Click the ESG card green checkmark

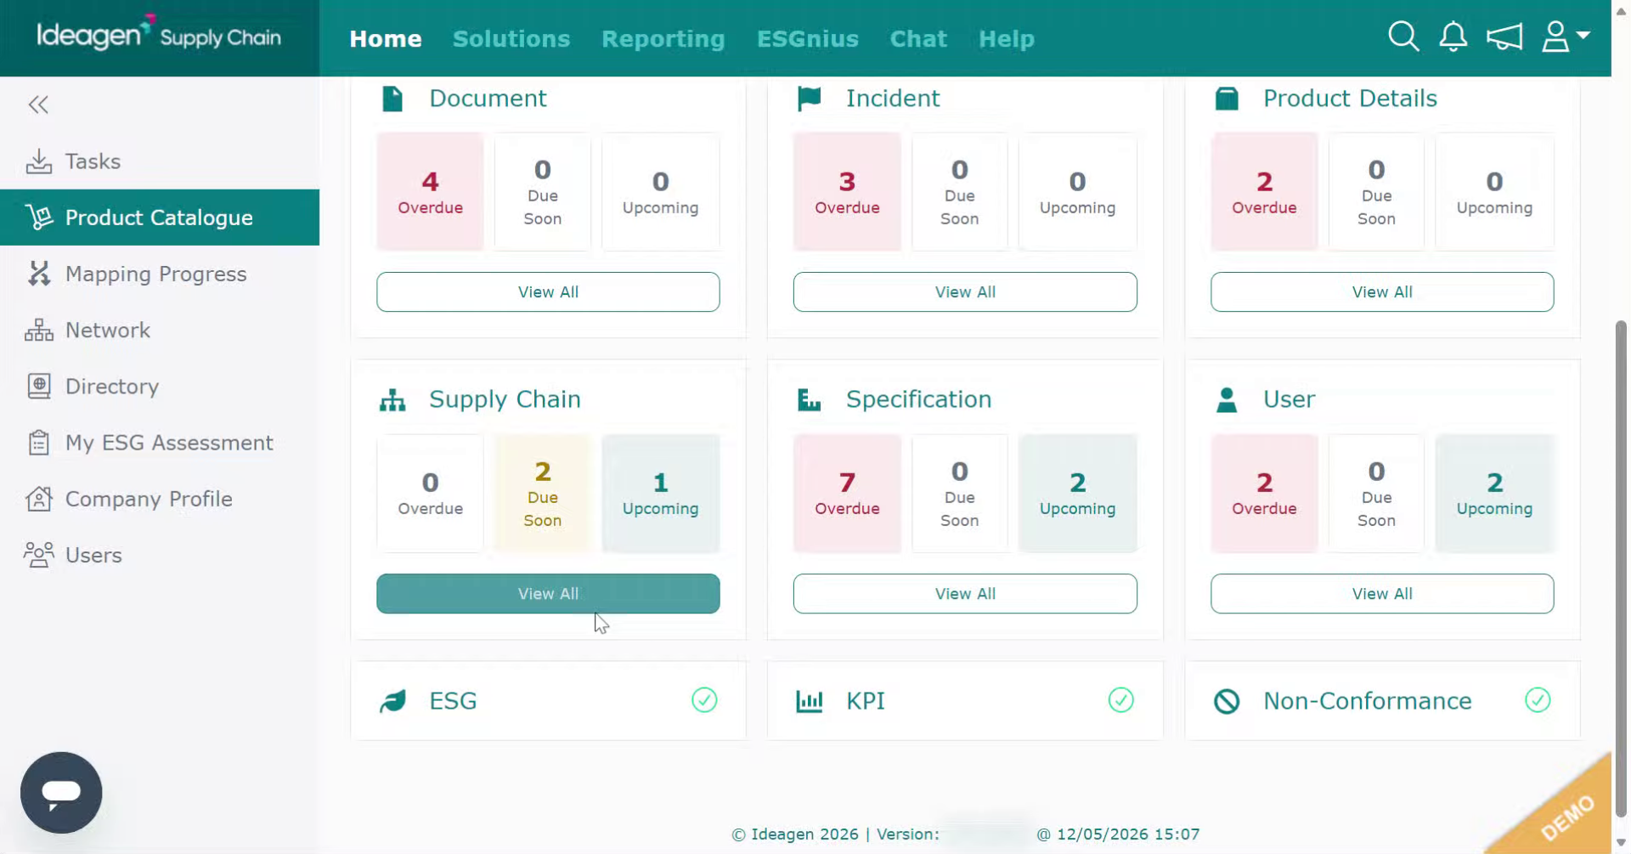(x=704, y=700)
